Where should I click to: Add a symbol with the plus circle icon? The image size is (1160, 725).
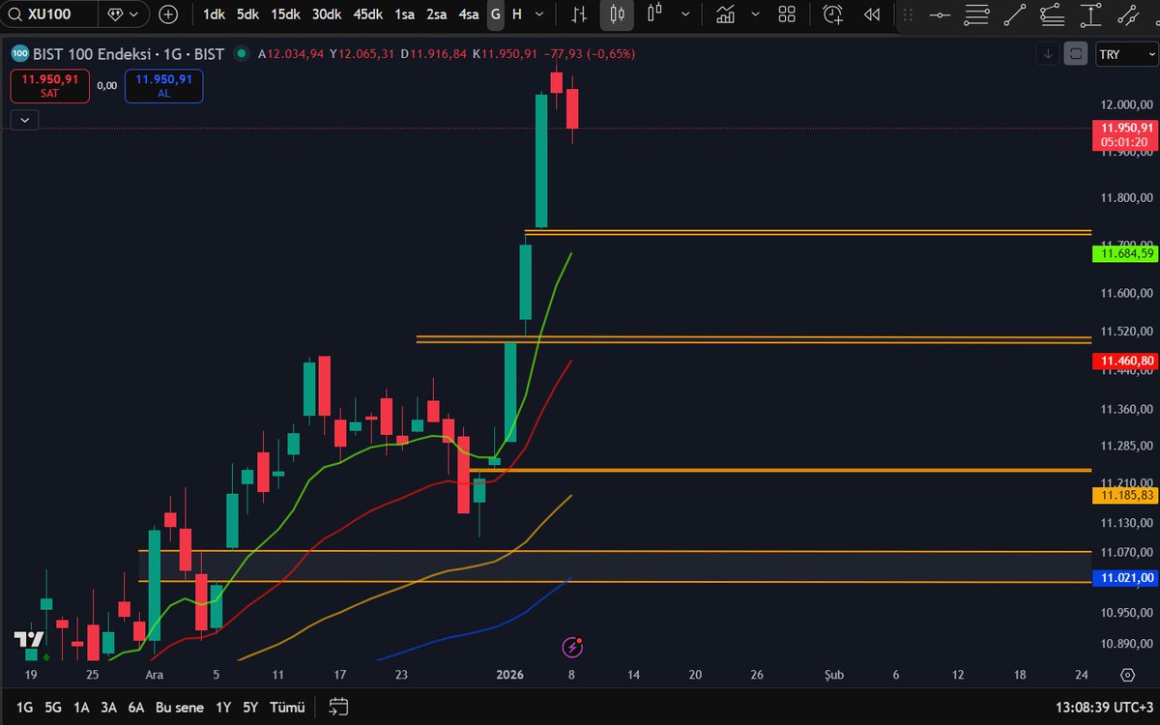168,14
